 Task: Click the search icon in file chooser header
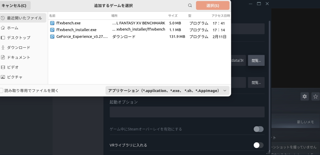click(190, 6)
